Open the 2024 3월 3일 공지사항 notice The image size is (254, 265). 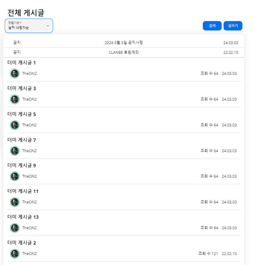[x=124, y=42]
